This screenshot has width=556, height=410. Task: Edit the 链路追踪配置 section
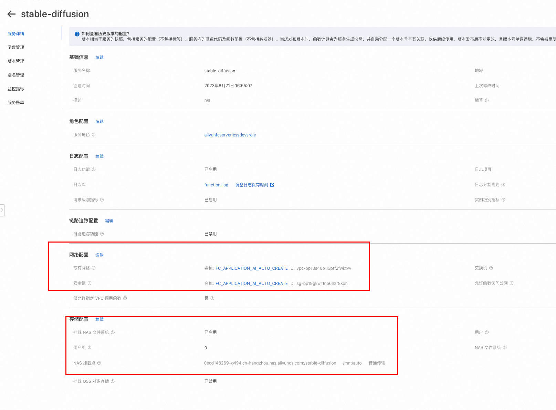109,221
